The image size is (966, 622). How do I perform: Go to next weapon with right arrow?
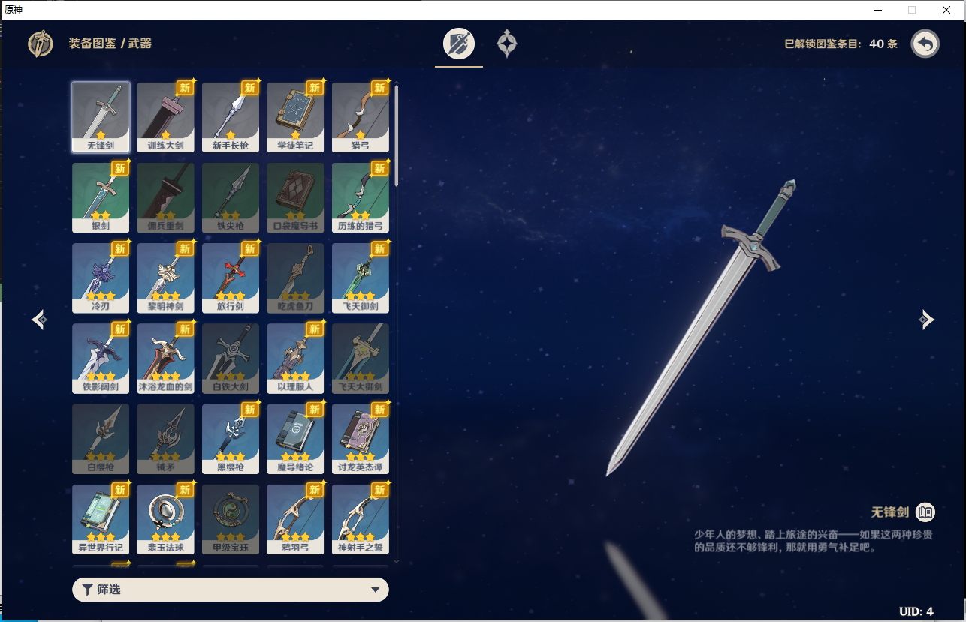tap(926, 320)
